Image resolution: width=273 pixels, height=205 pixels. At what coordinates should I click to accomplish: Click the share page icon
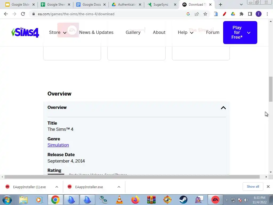pyautogui.click(x=197, y=14)
